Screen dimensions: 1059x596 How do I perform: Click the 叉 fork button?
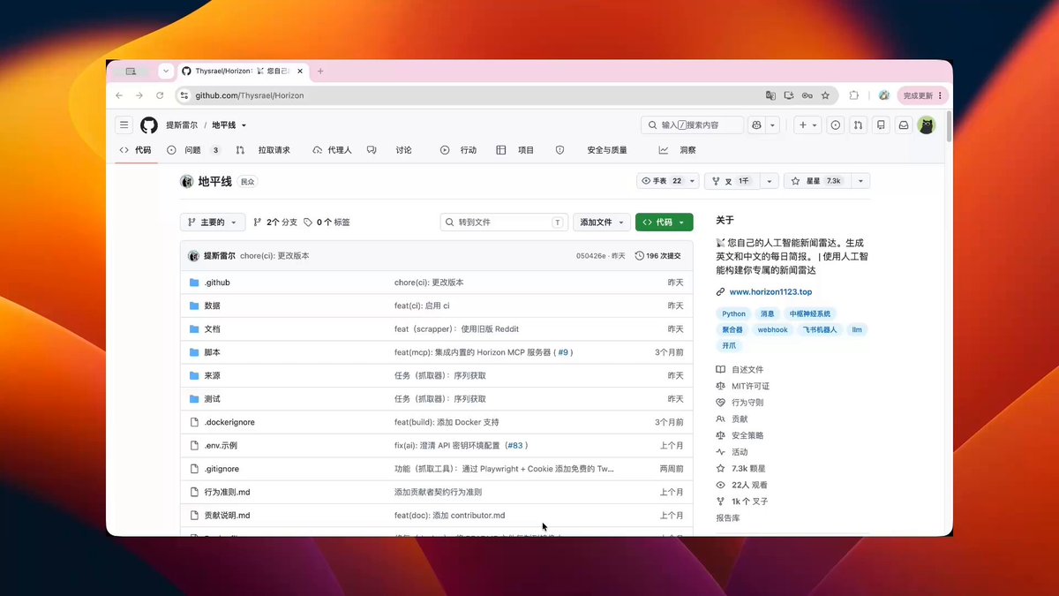[732, 181]
